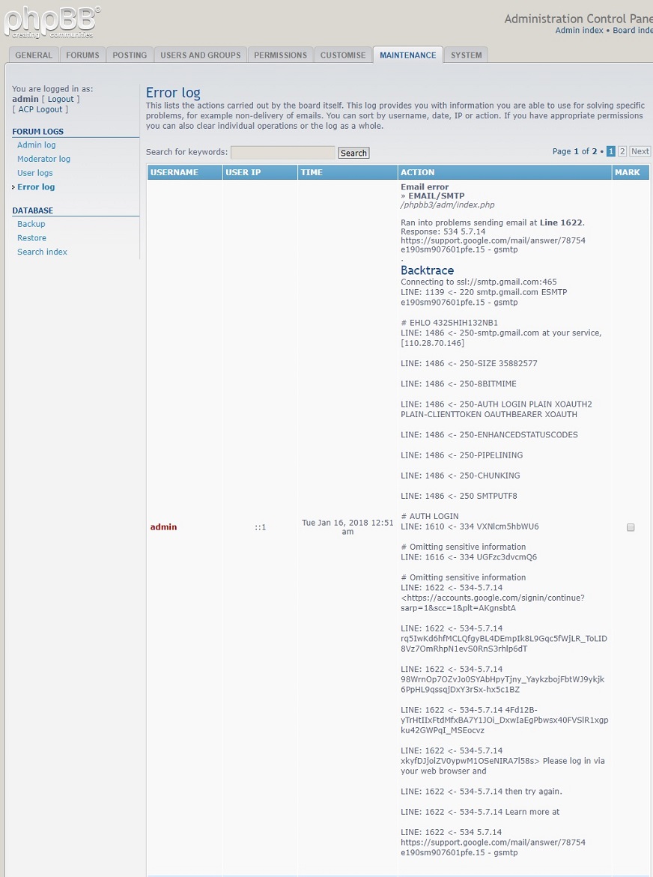Open the Admin log sidebar link

[x=37, y=145]
